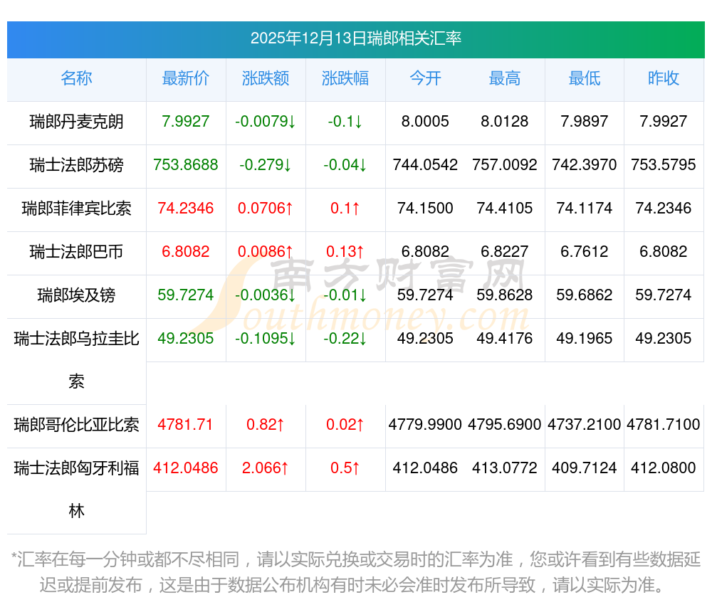Viewport: 712px width, 607px height.
Task: Open the 瑞郎丹麦克朗 row name
Action: point(76,122)
